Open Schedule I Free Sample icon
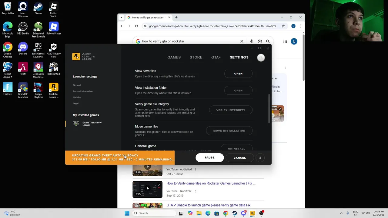The image size is (388, 218). click(38, 30)
